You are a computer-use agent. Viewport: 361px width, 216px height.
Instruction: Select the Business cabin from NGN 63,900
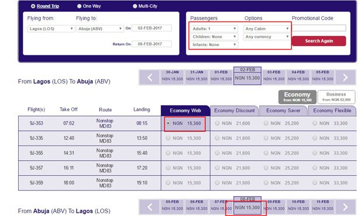click(336, 97)
